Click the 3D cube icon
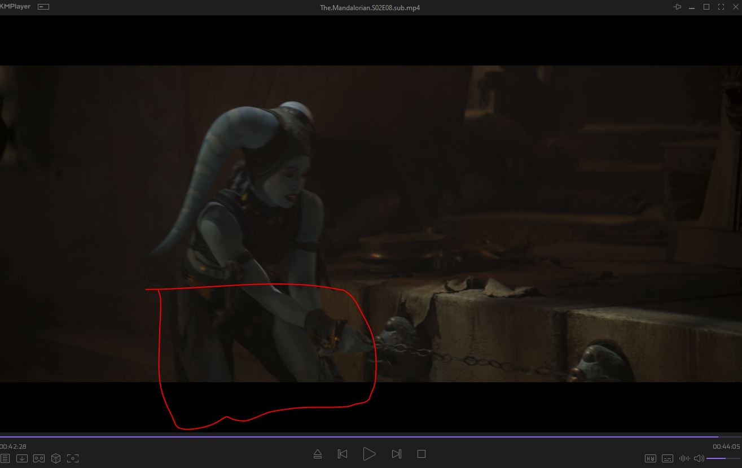This screenshot has height=468, width=742. point(56,458)
